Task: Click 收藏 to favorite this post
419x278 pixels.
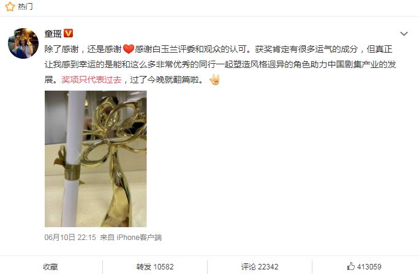Action: (x=50, y=267)
